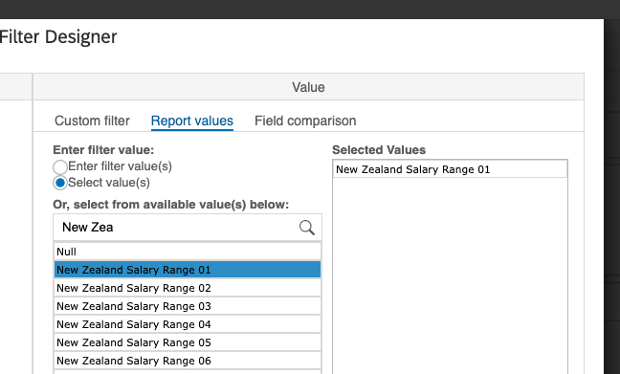Click New Zealand Salary Range 01 in Selected Values

pos(450,169)
